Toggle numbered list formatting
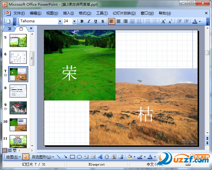The height and width of the screenshot is (170, 212). click(x=148, y=21)
